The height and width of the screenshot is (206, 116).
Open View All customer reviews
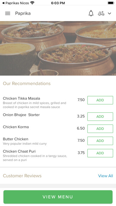(x=105, y=176)
